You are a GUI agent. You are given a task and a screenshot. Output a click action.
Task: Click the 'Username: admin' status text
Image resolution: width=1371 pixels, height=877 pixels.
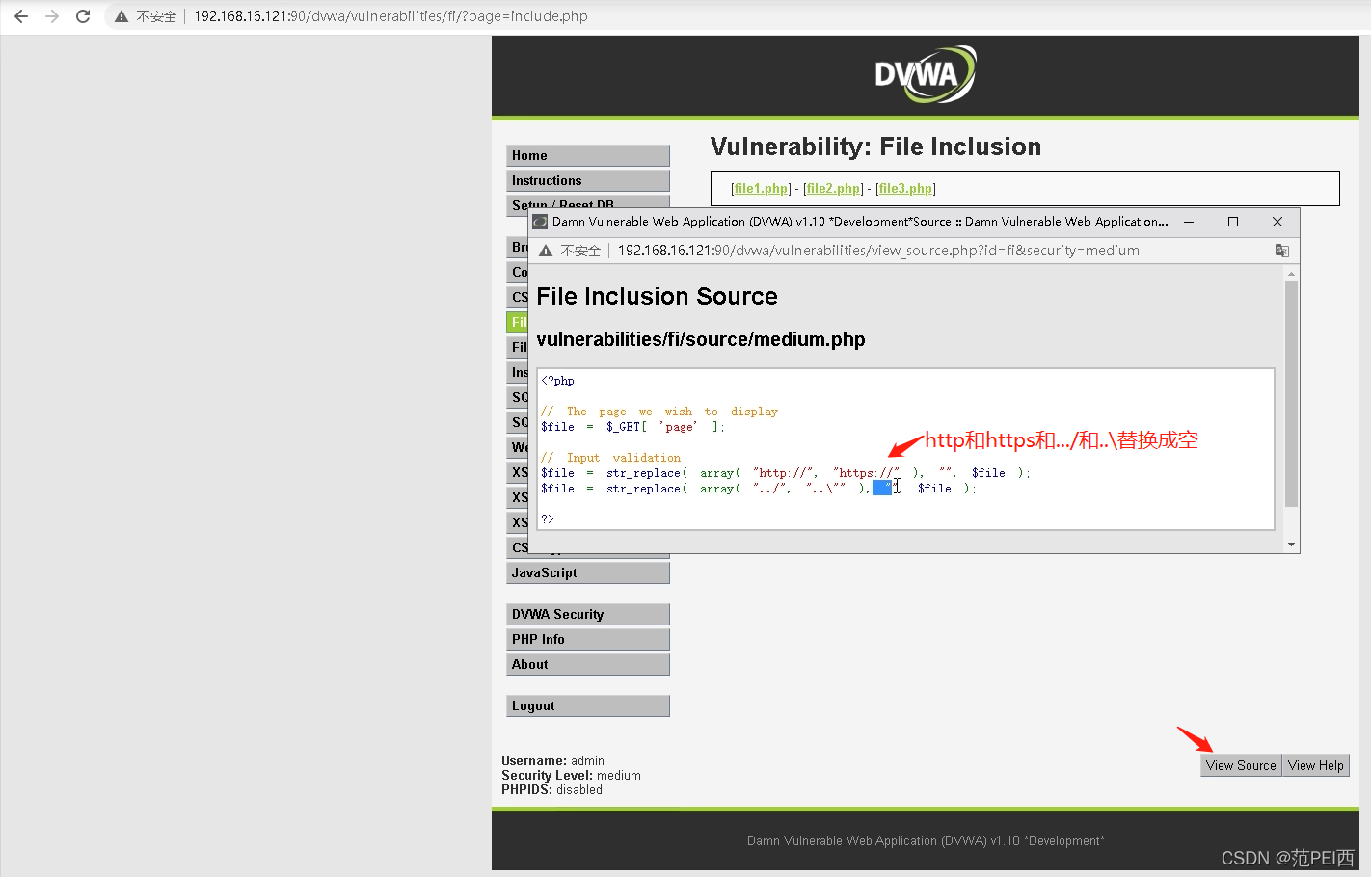552,761
